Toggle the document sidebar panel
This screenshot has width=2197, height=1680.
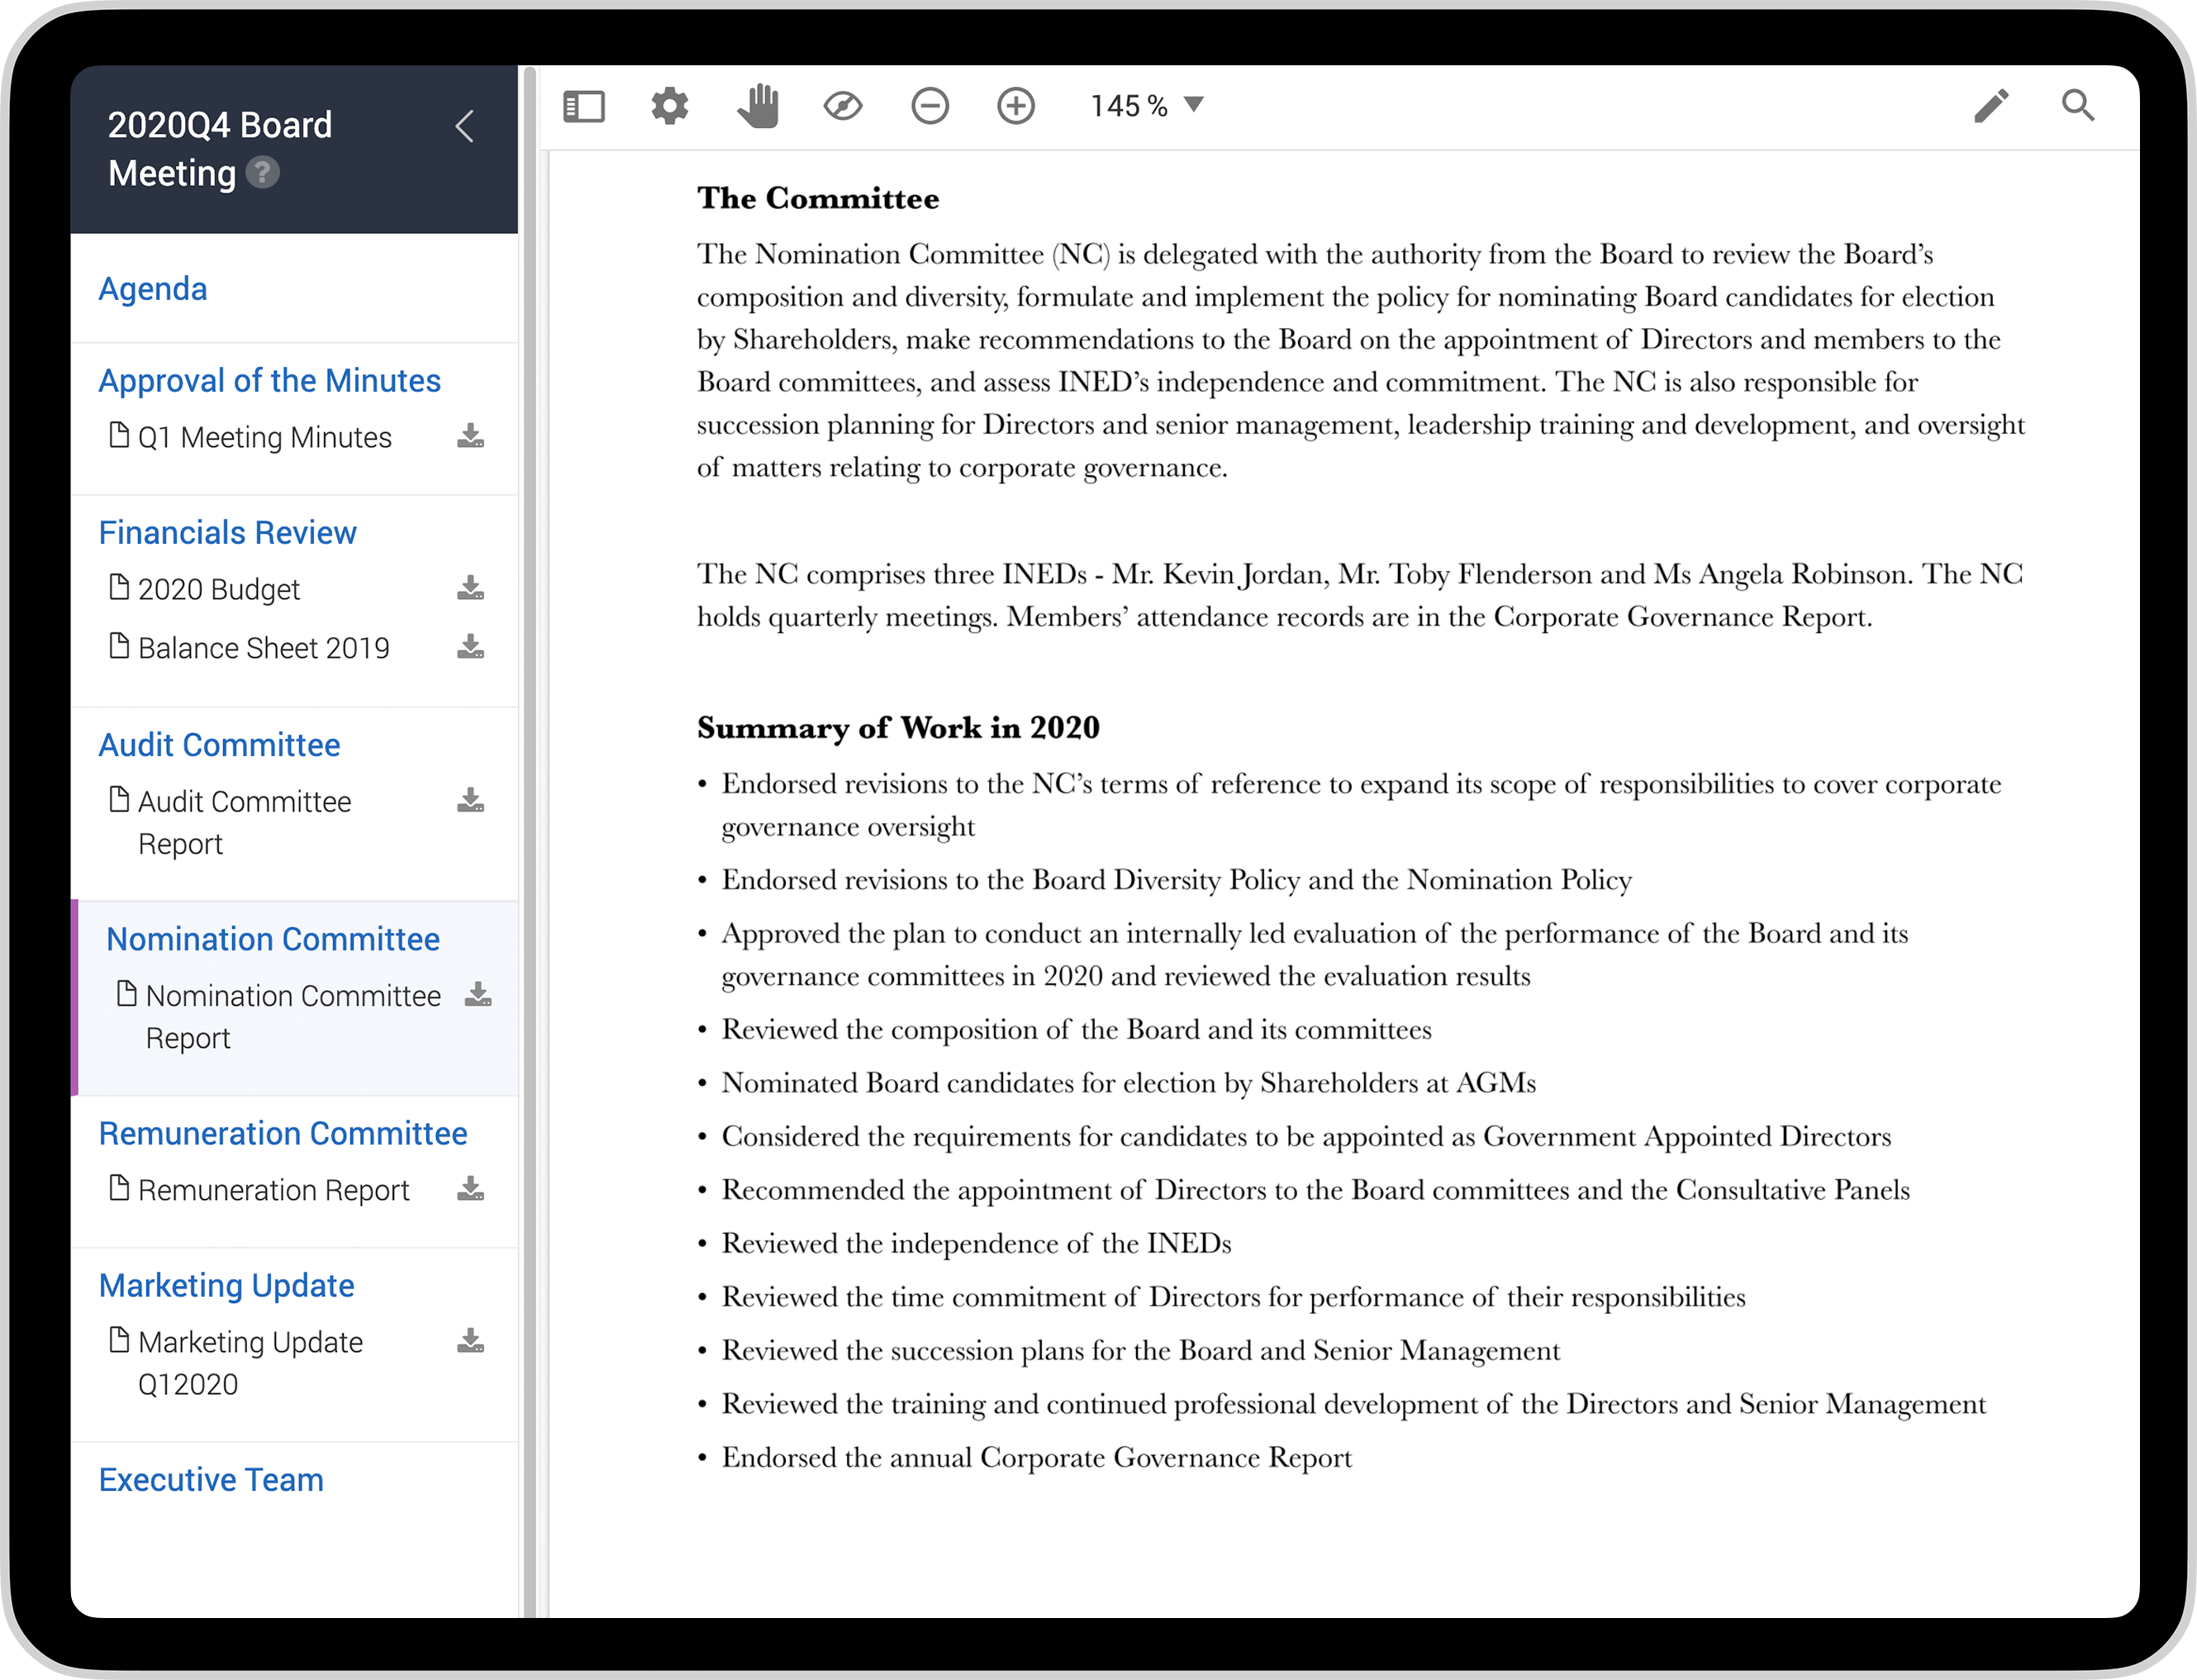click(x=585, y=105)
